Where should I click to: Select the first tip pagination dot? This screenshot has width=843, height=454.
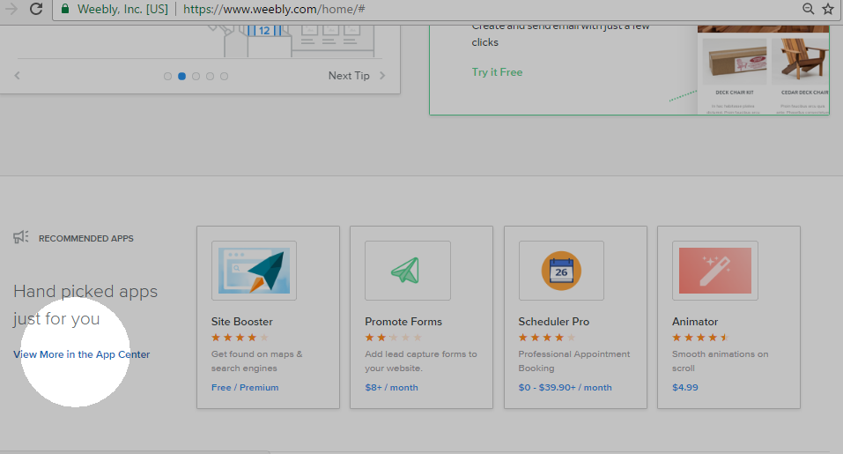[x=167, y=77]
